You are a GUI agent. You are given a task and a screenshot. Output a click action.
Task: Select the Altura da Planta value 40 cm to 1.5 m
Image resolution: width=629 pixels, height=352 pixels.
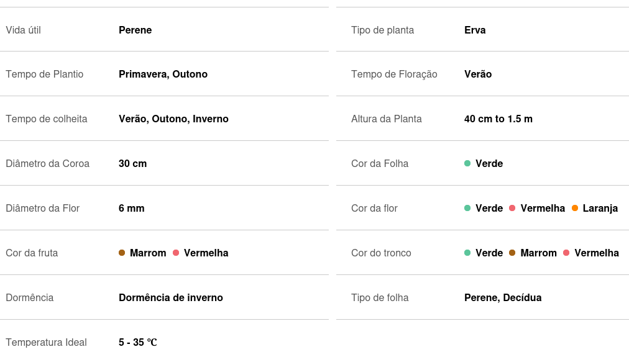coord(498,119)
